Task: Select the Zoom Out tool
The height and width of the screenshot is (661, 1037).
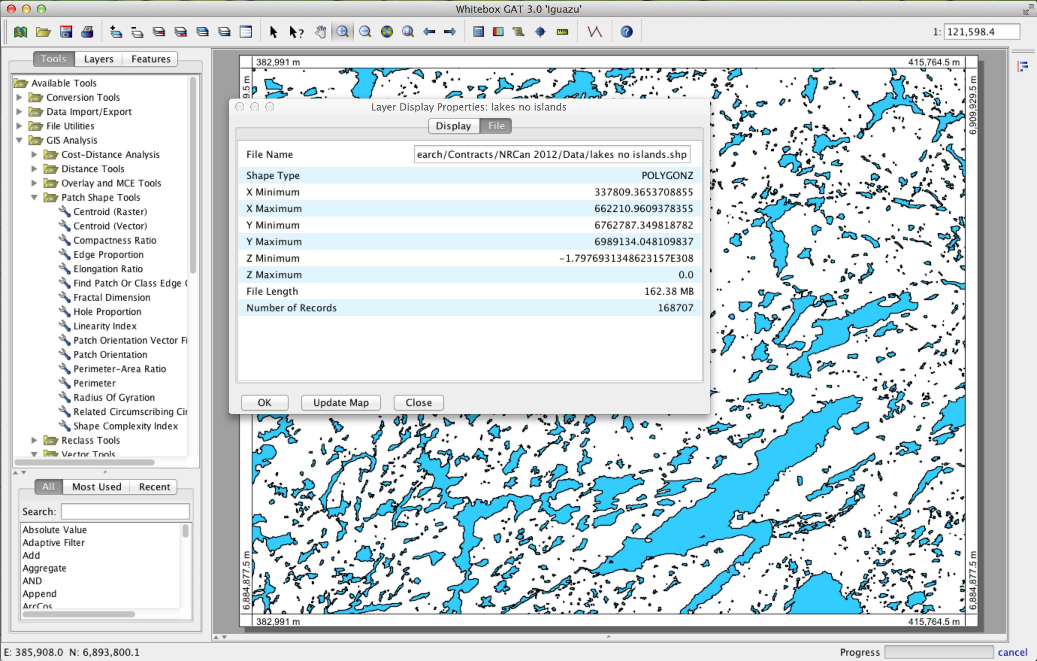Action: [x=365, y=32]
